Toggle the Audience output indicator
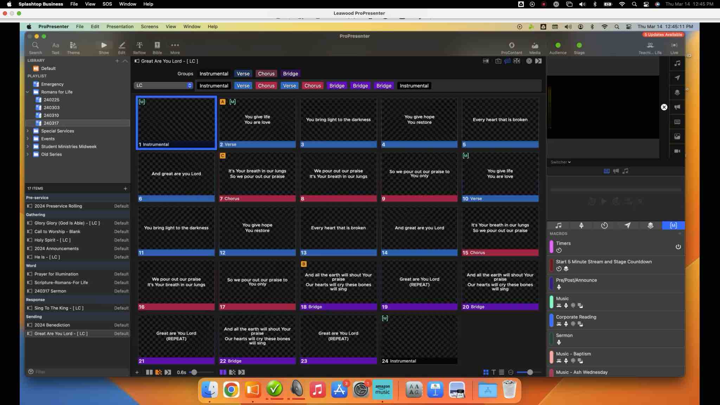720x405 pixels. [558, 45]
